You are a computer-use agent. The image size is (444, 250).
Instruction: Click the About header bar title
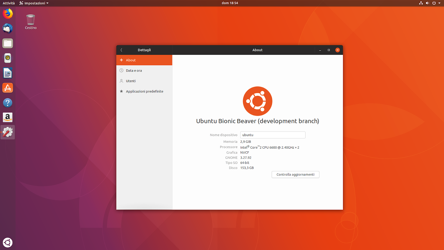coord(258,50)
